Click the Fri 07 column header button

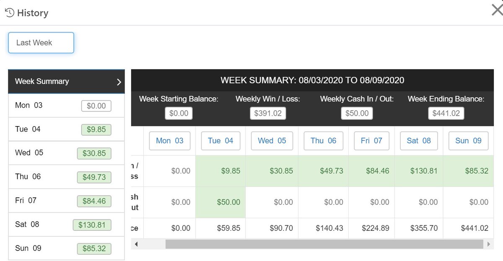pyautogui.click(x=371, y=141)
